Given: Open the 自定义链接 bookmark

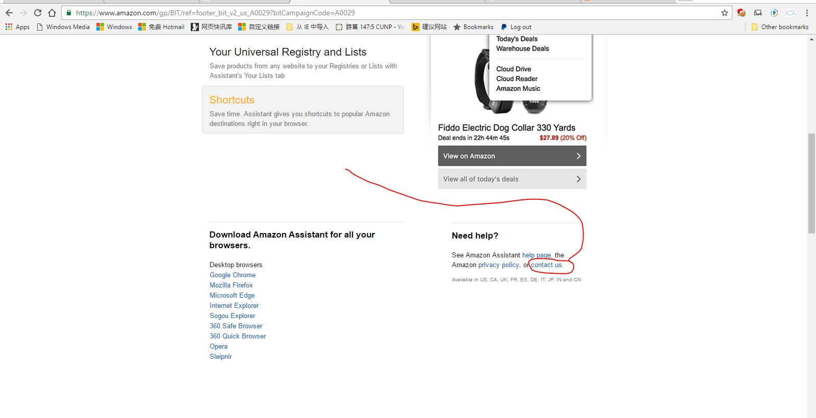Looking at the screenshot, I should tap(259, 27).
